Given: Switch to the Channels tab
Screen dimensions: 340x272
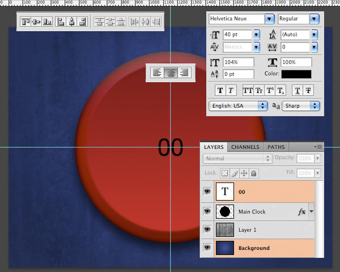Looking at the screenshot, I should click(x=245, y=147).
